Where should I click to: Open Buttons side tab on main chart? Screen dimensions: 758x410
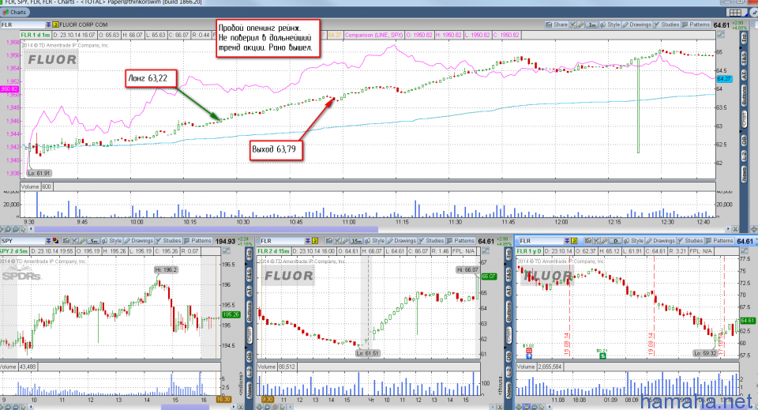(x=744, y=96)
